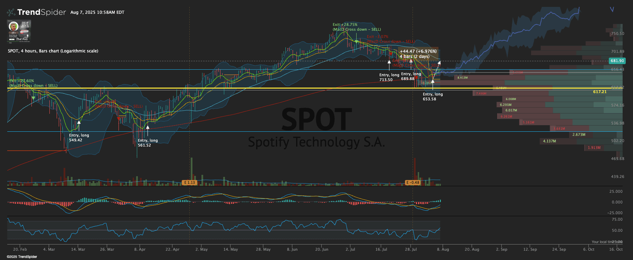Open the Stock Picks thumbnail image

click(x=19, y=31)
